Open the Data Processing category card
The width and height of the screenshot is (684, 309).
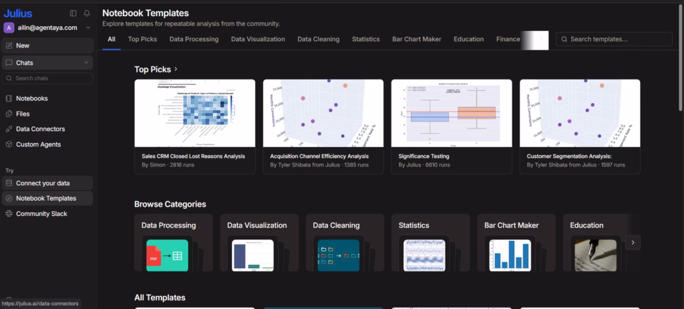click(174, 243)
